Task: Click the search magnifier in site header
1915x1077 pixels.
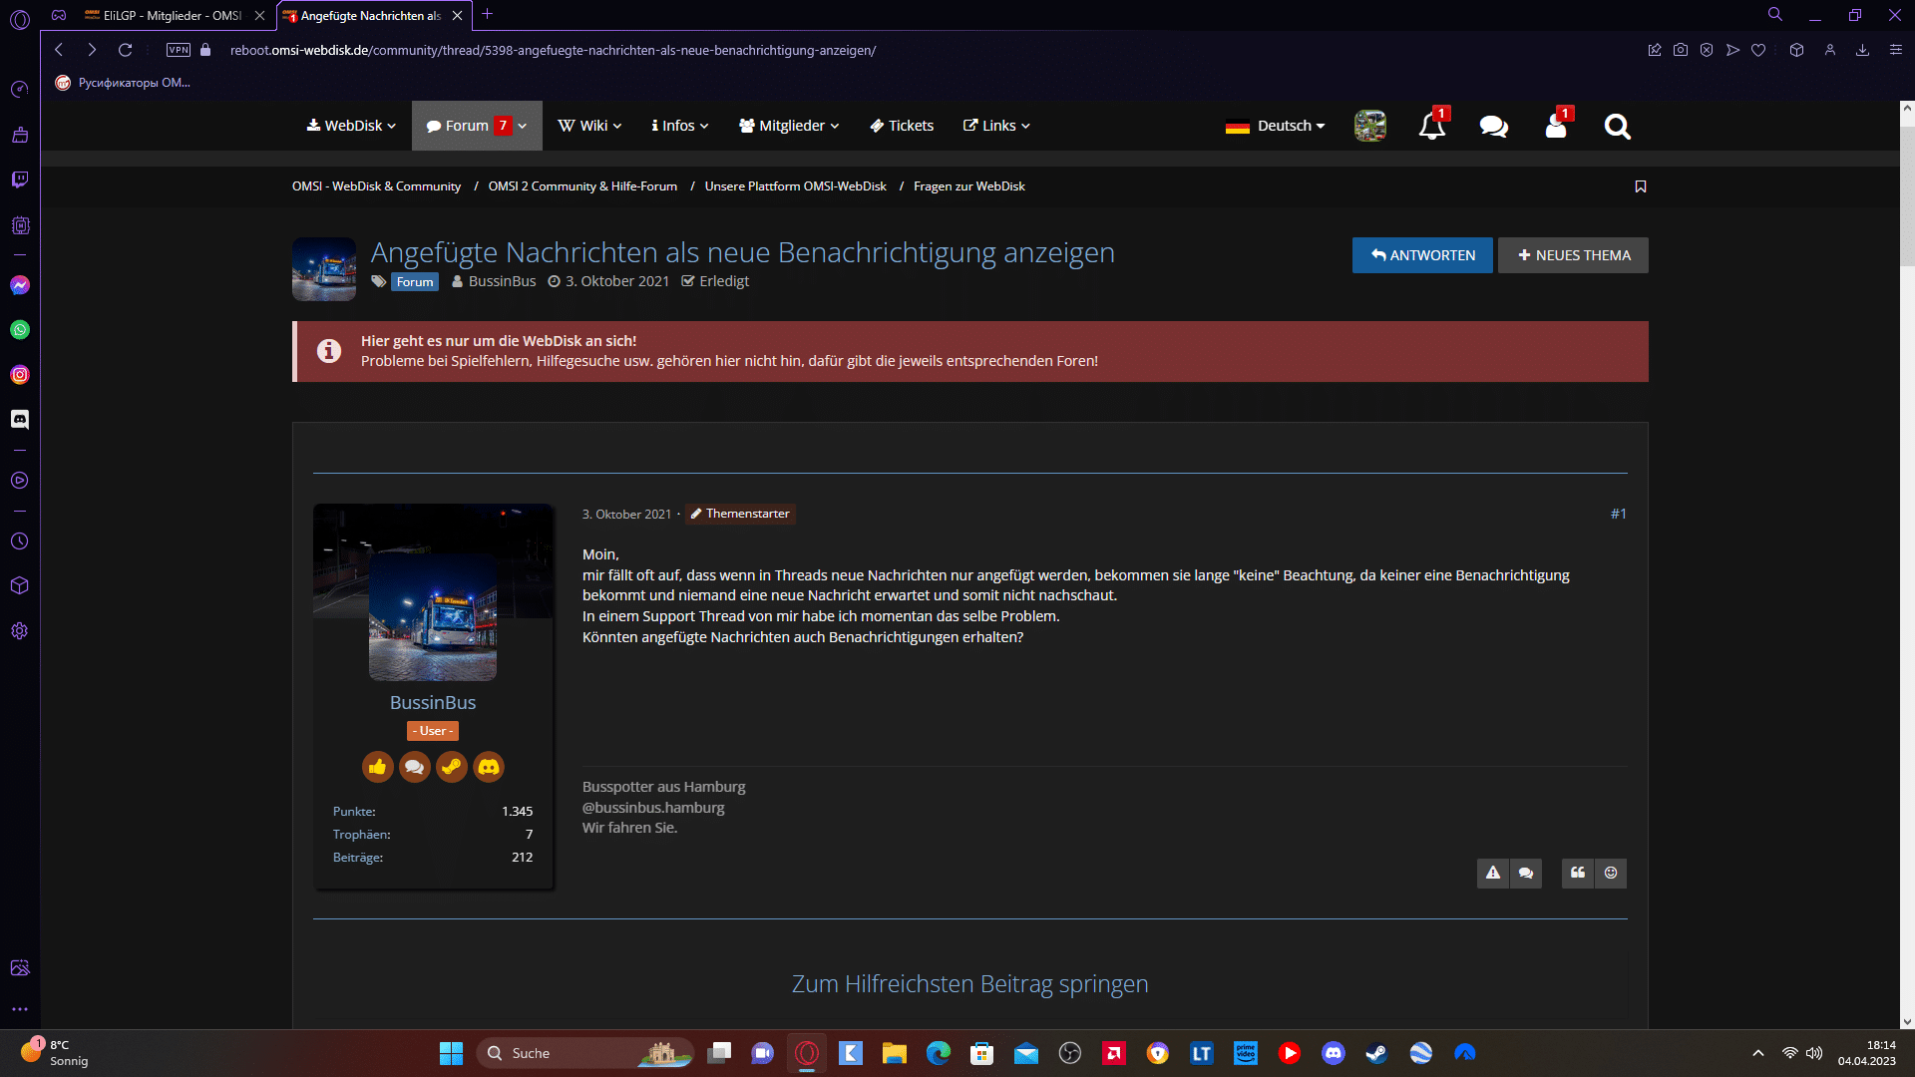Action: click(x=1617, y=127)
